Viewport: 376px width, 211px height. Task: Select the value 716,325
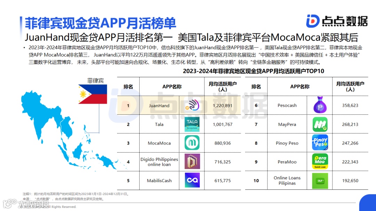(222, 162)
